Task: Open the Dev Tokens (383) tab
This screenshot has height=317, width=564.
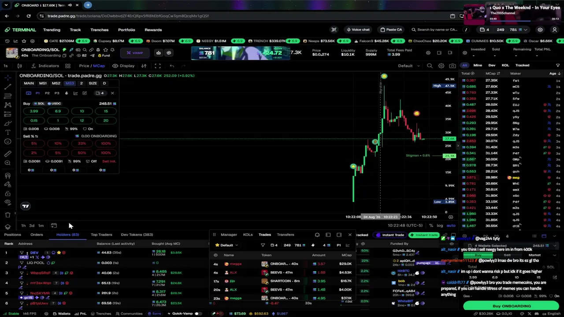Action: coord(137,235)
